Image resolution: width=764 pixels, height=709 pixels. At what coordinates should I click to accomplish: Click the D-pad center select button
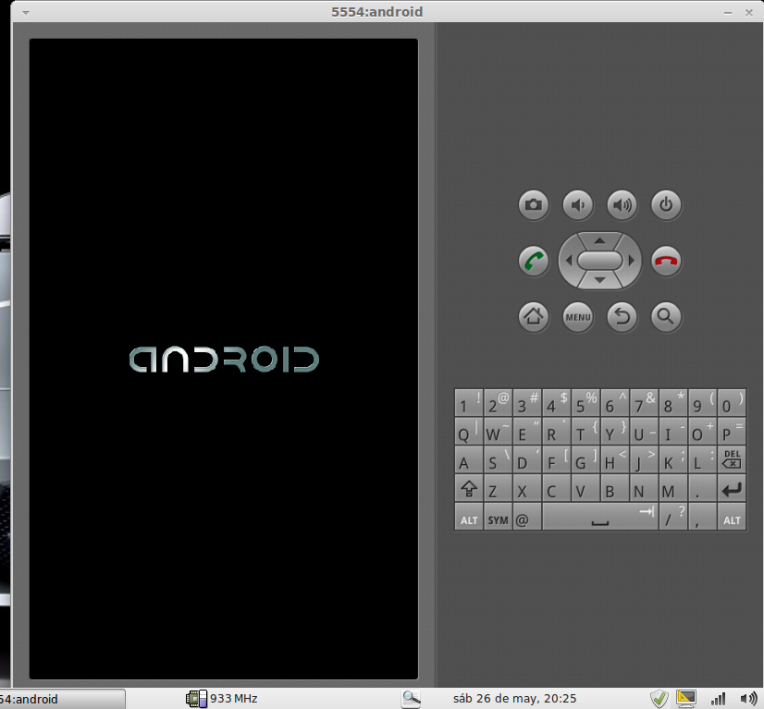point(599,261)
